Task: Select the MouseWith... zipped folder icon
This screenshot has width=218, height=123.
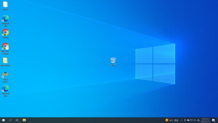Action: point(5,62)
